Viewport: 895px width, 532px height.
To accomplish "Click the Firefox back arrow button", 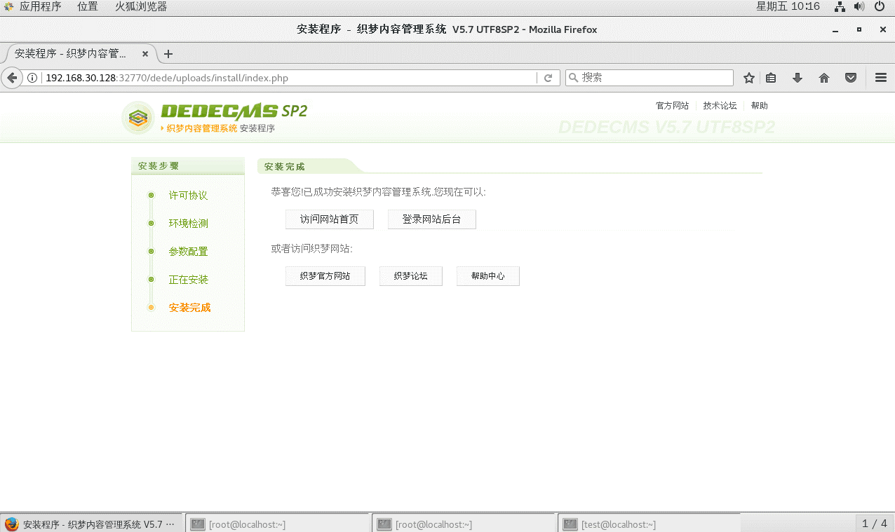I will pos(12,78).
